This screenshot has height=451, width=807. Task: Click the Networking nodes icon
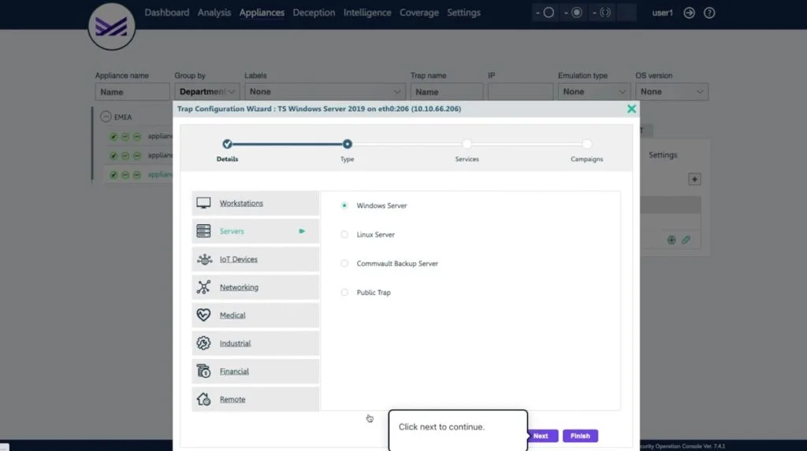(203, 287)
